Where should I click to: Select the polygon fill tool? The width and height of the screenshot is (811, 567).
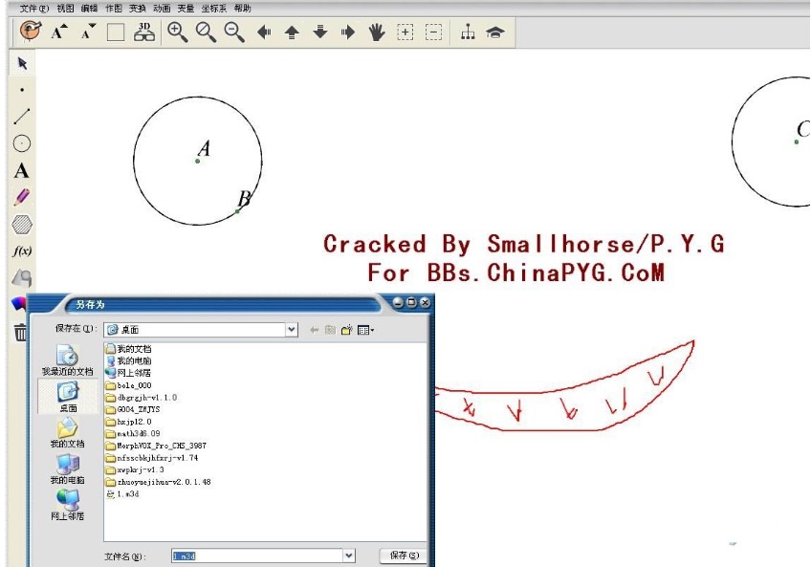(x=22, y=225)
